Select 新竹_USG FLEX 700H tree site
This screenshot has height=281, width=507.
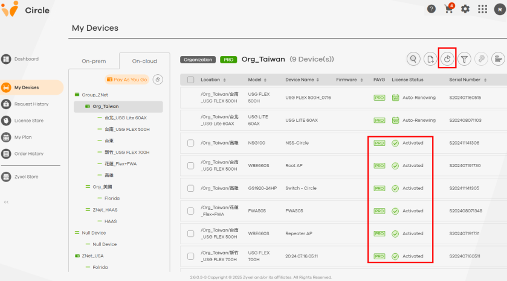pyautogui.click(x=127, y=153)
